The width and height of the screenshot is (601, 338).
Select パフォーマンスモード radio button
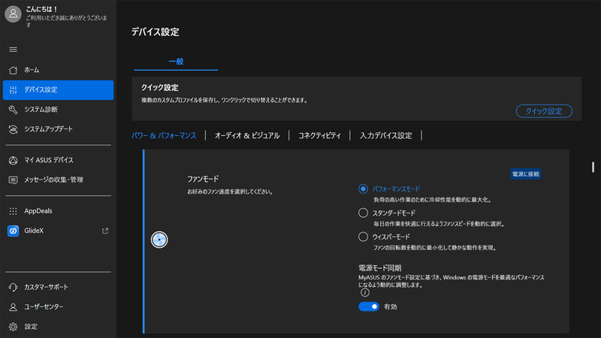pyautogui.click(x=363, y=189)
